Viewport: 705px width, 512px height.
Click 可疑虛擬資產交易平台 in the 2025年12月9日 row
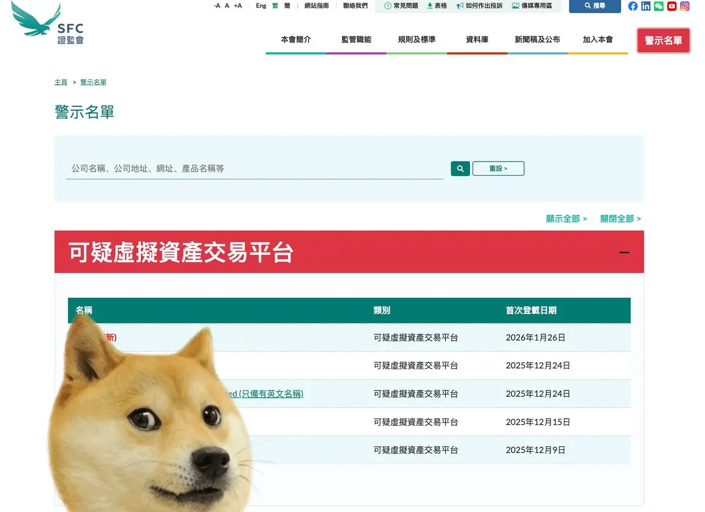pos(416,450)
